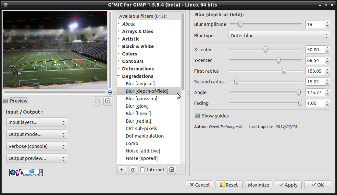Expand the Artistic category
The height and width of the screenshot is (195, 337).
(x=119, y=39)
